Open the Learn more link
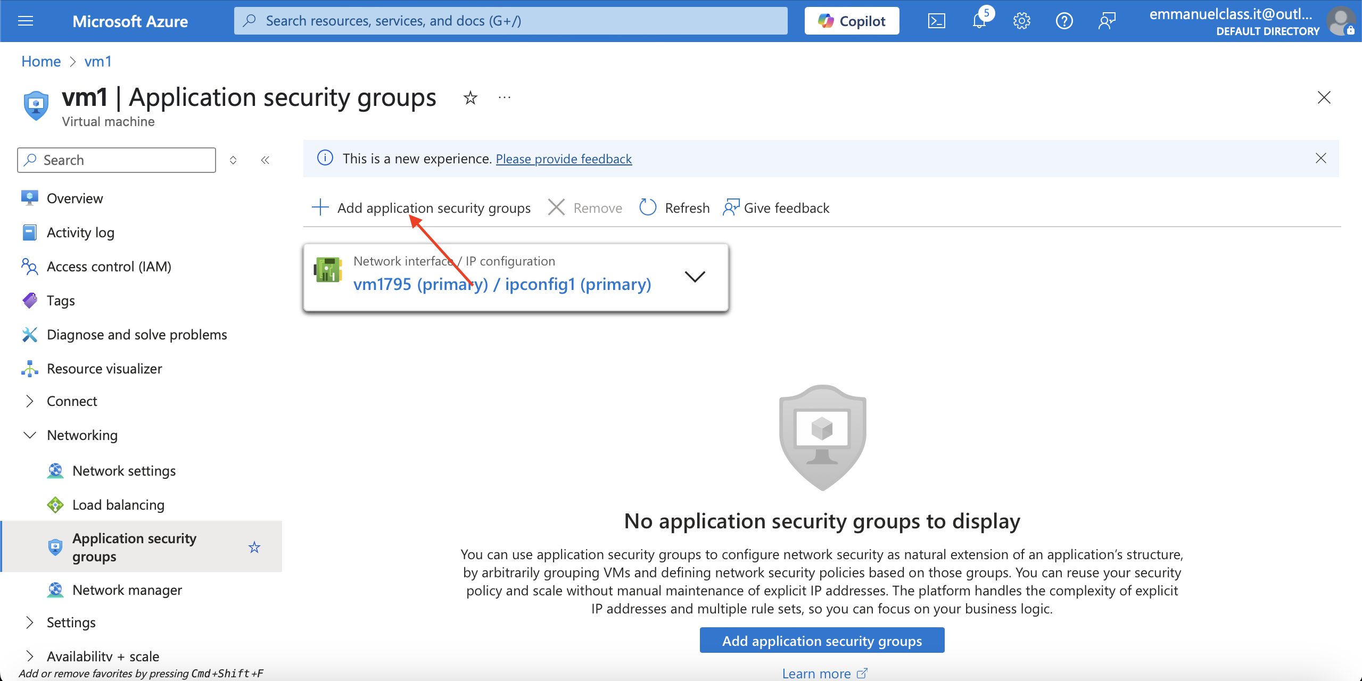 [x=824, y=673]
